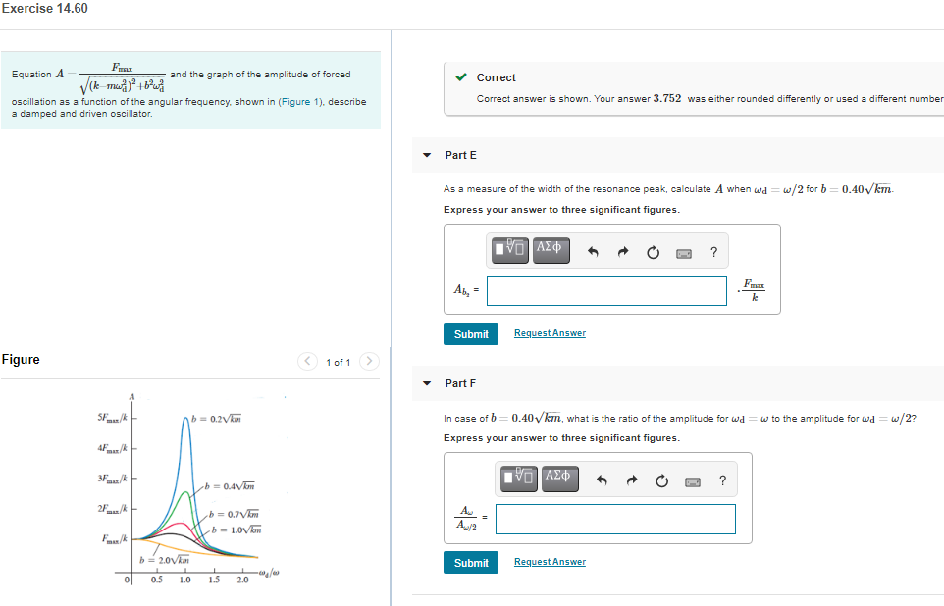
Task: Click the help question mark in Part F toolbar
Action: click(722, 480)
